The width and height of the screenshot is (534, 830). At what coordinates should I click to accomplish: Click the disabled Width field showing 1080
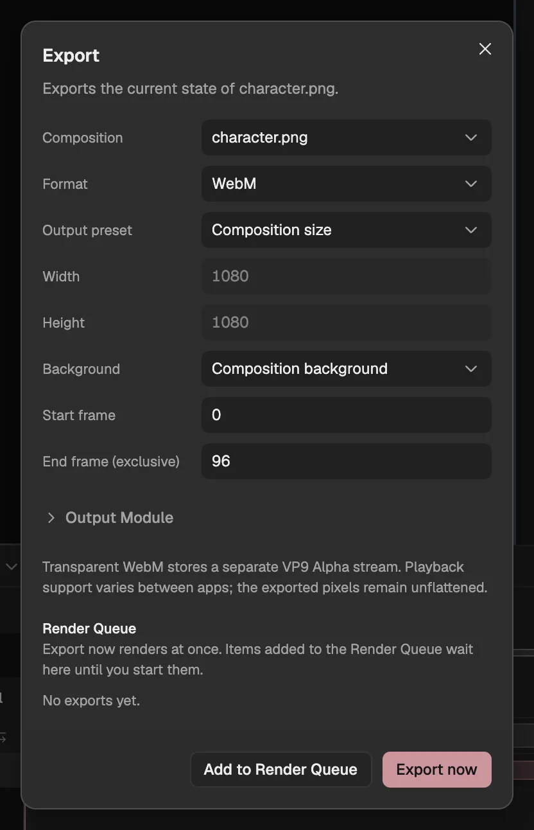coord(347,276)
